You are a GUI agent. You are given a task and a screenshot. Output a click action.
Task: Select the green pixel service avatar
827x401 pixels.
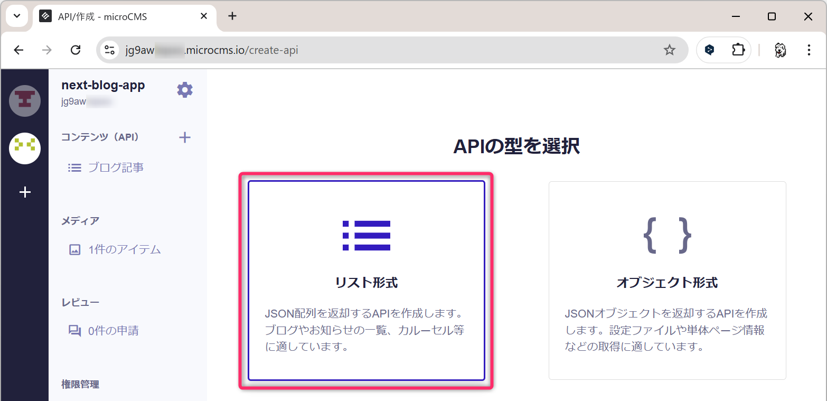point(25,148)
